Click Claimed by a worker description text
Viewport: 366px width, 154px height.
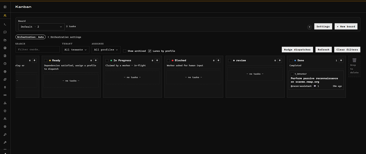(125, 65)
